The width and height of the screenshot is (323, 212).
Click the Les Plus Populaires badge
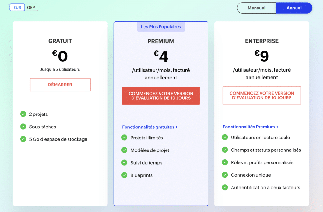161,27
